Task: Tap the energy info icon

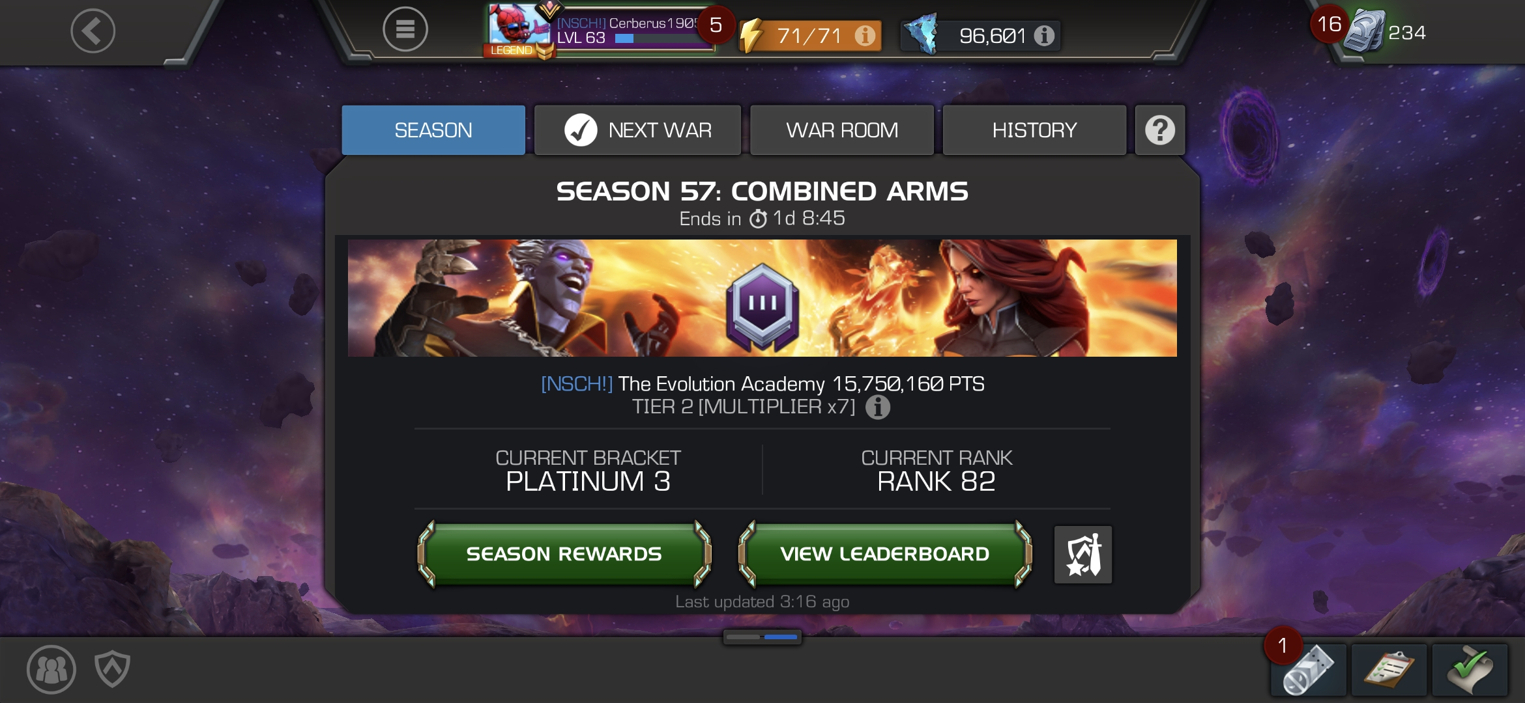Action: 865,35
